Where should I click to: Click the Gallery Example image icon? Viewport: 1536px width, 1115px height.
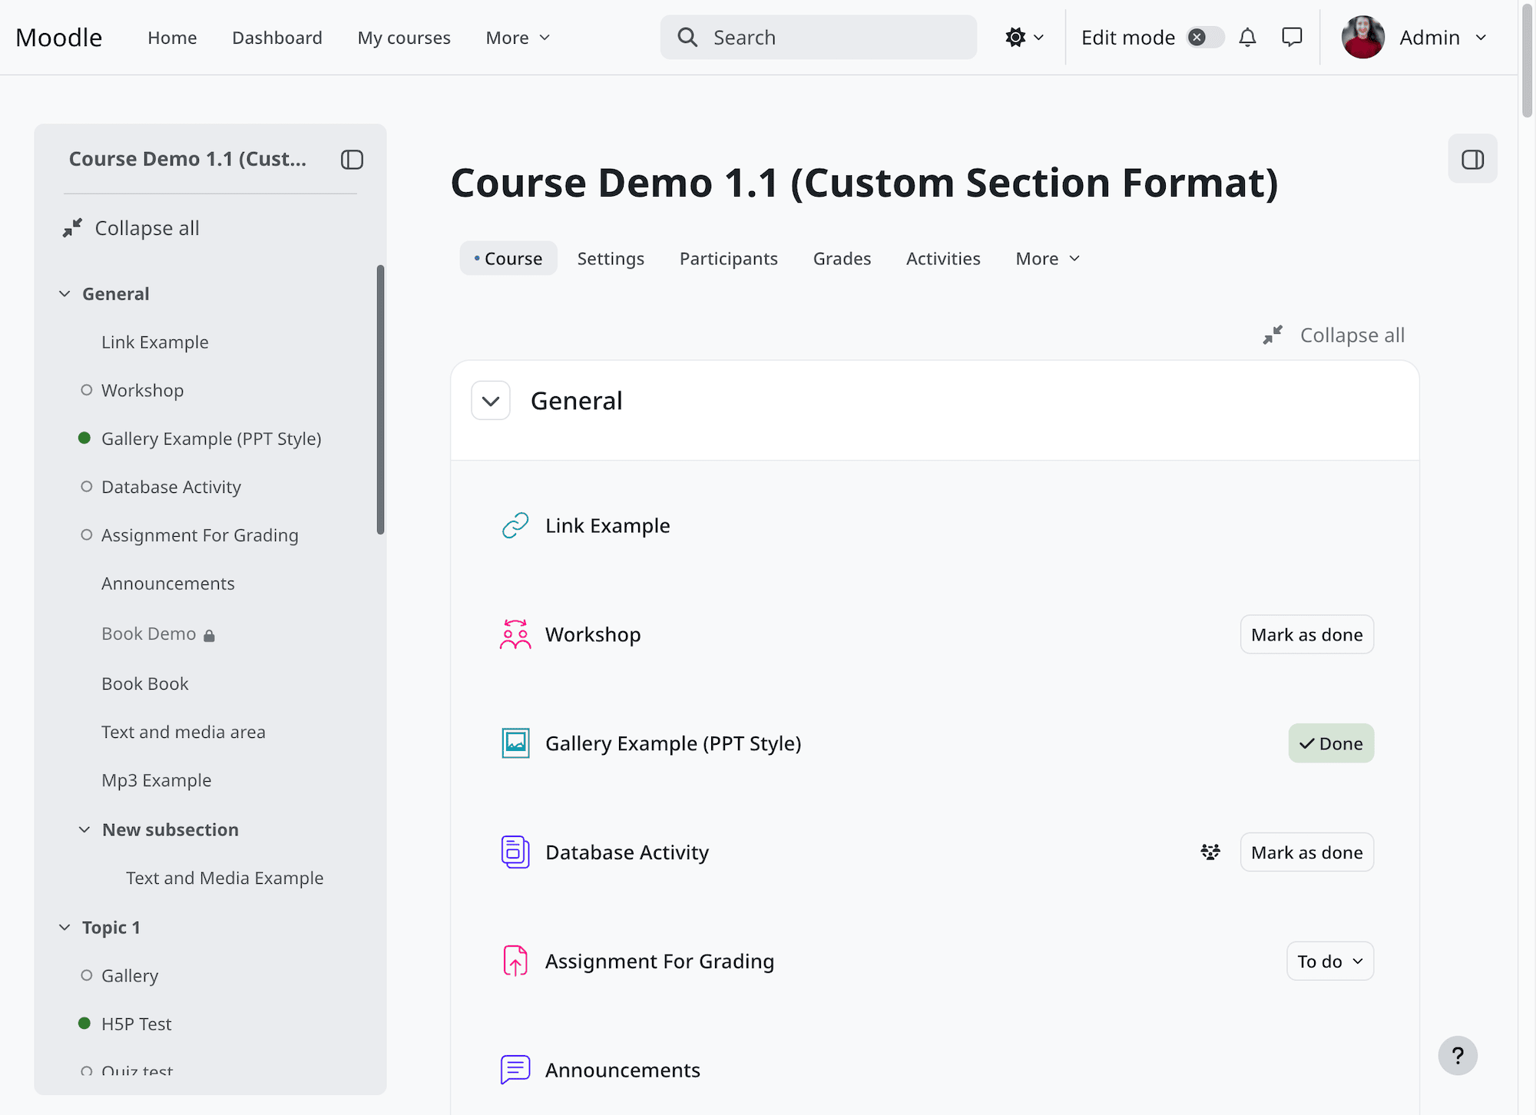pyautogui.click(x=515, y=743)
